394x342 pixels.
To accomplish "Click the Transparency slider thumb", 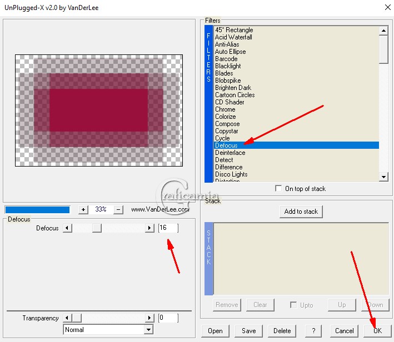I will (x=77, y=318).
